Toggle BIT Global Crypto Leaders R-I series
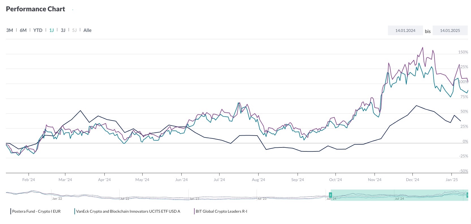Viewport: 471px width, 224px height. click(x=221, y=211)
